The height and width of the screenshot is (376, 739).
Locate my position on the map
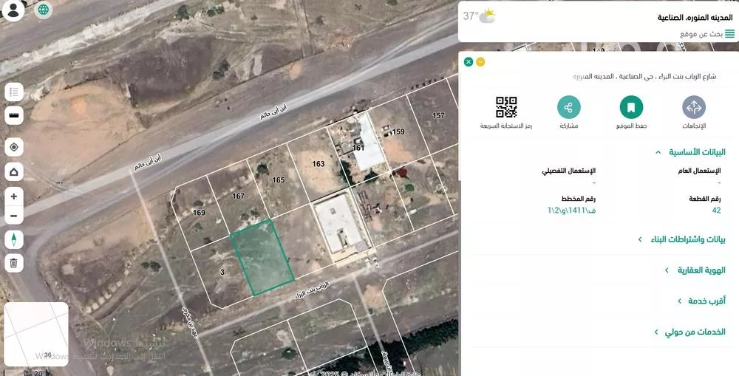tap(14, 147)
